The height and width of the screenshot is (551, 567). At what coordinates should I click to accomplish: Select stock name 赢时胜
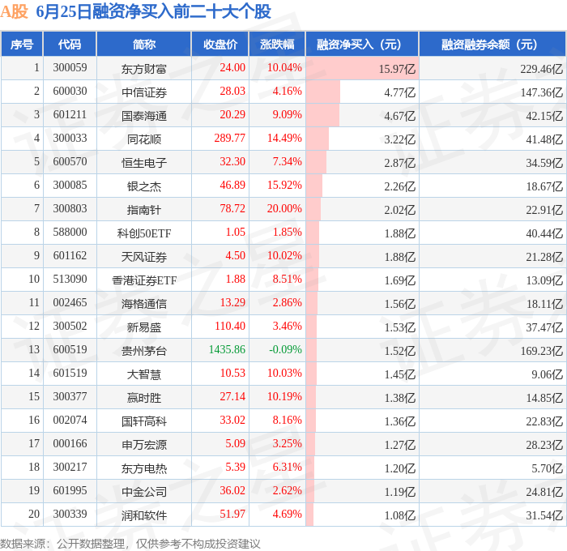pyautogui.click(x=144, y=398)
